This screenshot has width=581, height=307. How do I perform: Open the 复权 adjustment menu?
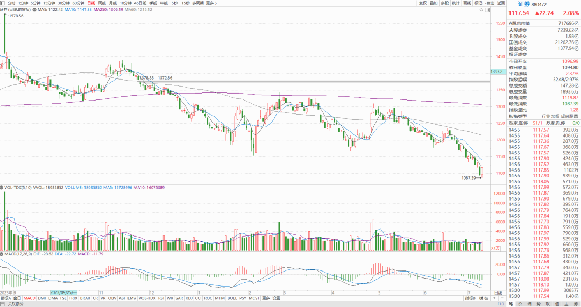point(423,3)
